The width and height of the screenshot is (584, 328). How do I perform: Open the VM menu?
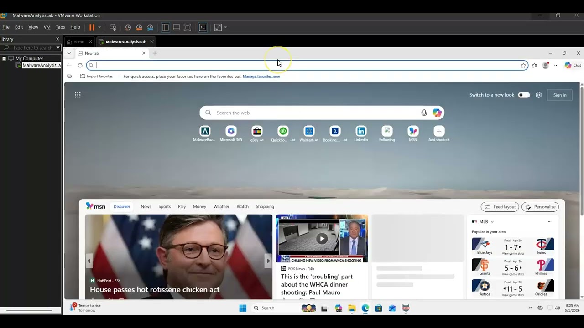pyautogui.click(x=47, y=27)
